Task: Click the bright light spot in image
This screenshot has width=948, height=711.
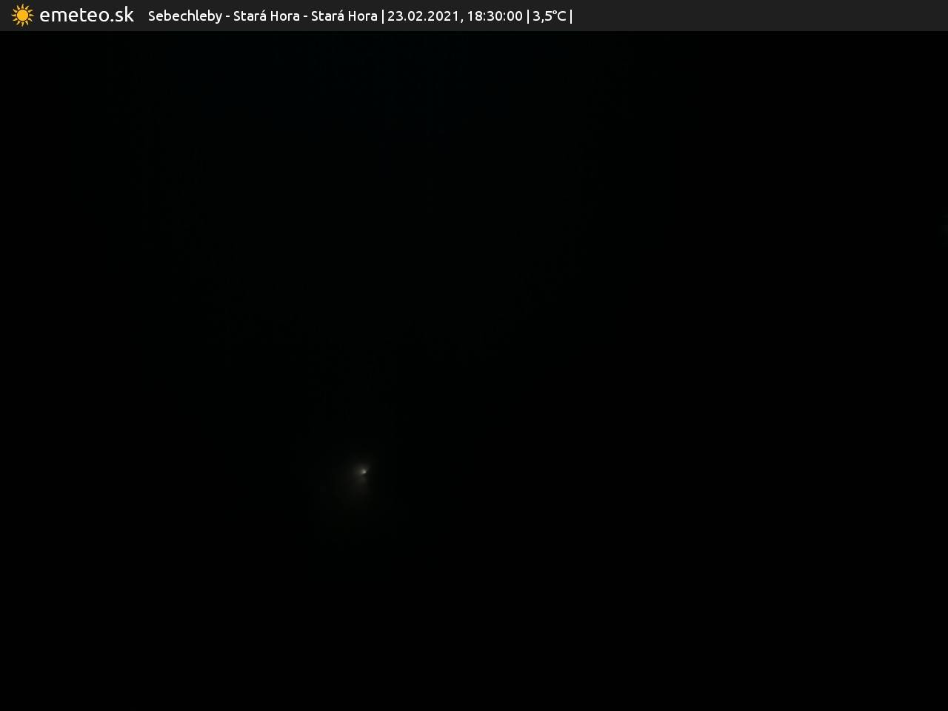Action: pyautogui.click(x=363, y=471)
